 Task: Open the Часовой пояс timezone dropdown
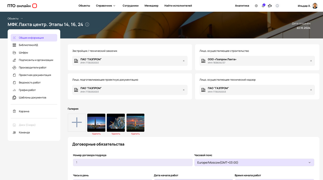254,162
